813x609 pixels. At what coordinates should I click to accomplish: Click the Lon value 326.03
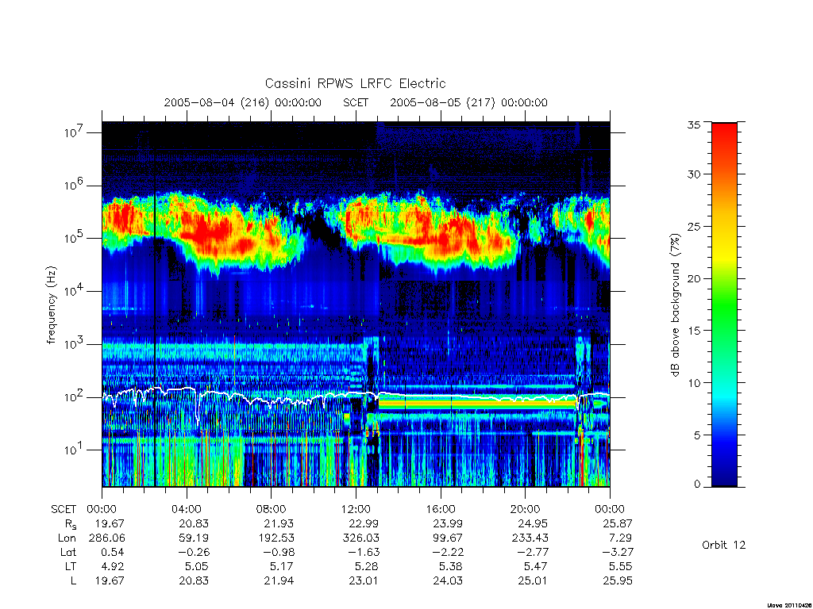click(360, 538)
